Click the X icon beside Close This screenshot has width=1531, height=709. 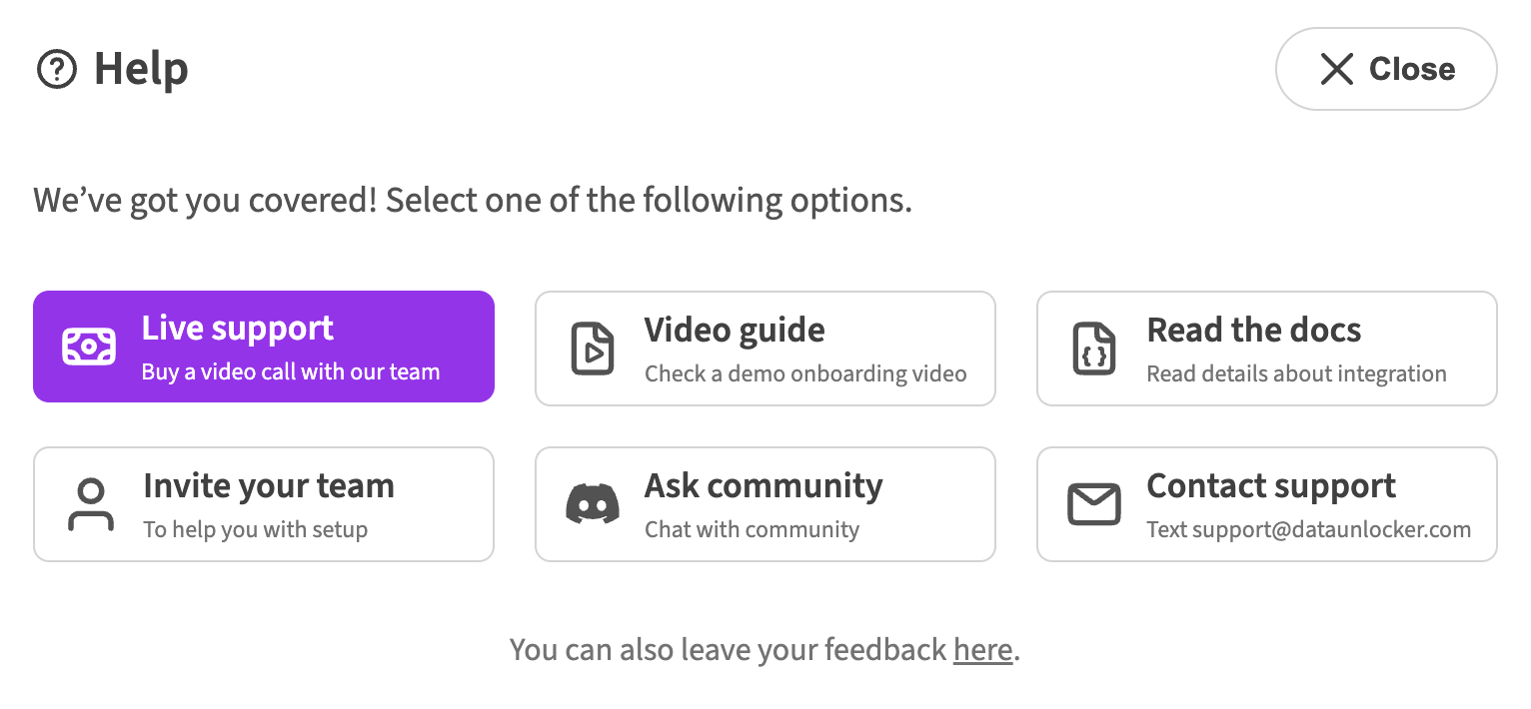pyautogui.click(x=1336, y=69)
